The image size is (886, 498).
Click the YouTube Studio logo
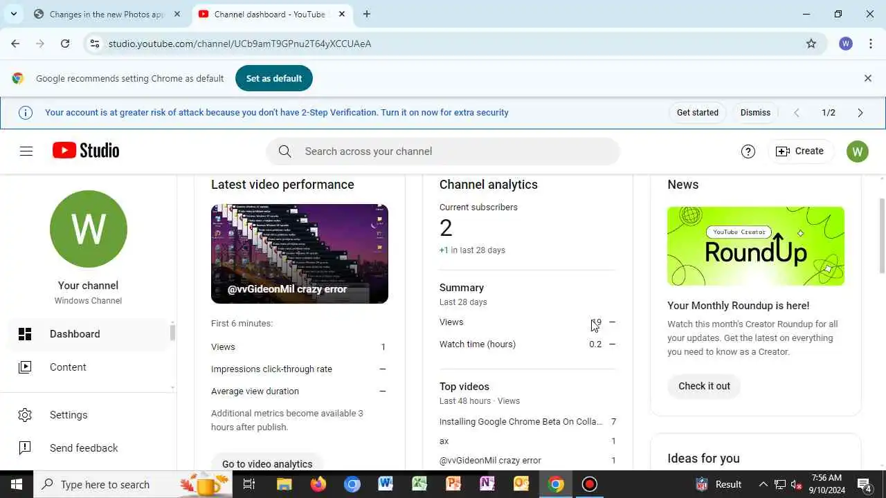click(x=86, y=151)
